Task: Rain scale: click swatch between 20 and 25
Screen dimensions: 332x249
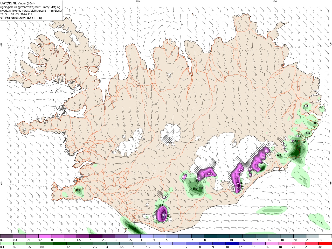Action: [298, 244]
